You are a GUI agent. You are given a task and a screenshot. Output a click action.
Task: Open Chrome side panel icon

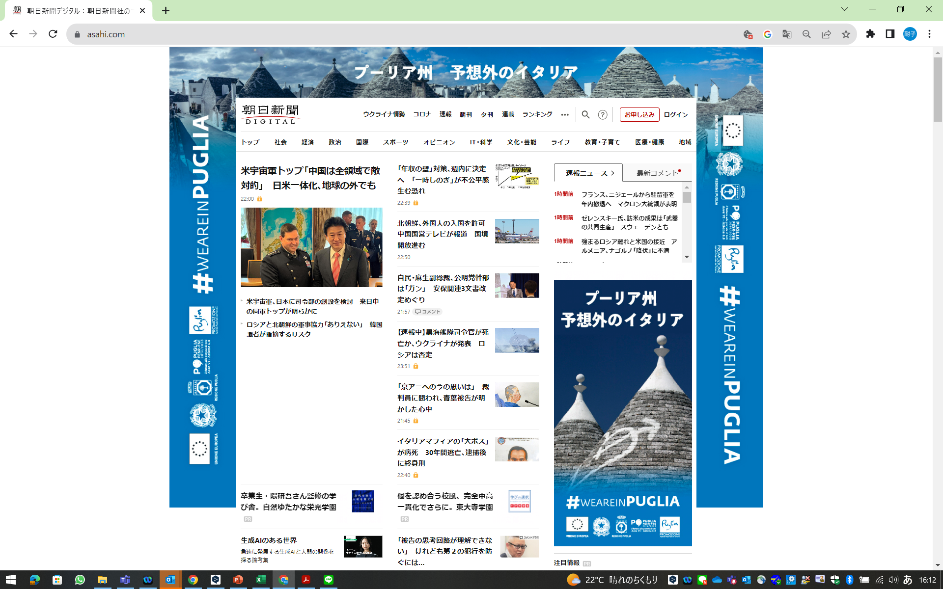pos(890,34)
